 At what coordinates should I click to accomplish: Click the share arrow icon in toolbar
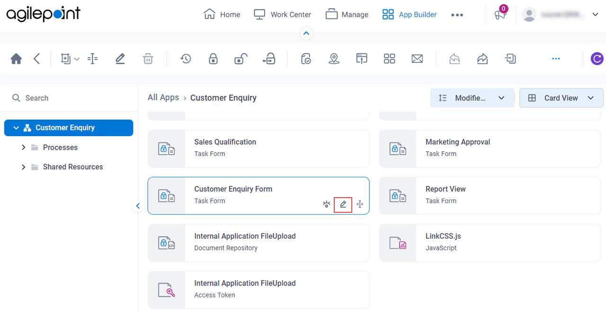coord(482,59)
